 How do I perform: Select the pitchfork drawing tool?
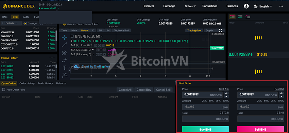tap(65, 53)
